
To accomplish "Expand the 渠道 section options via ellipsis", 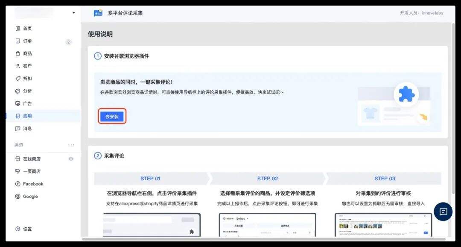I will tap(71, 144).
